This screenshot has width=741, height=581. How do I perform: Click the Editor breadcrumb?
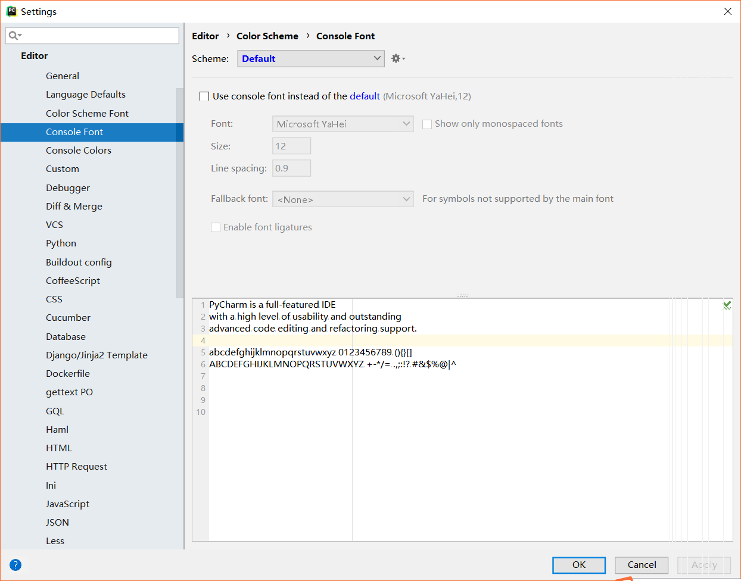[205, 36]
